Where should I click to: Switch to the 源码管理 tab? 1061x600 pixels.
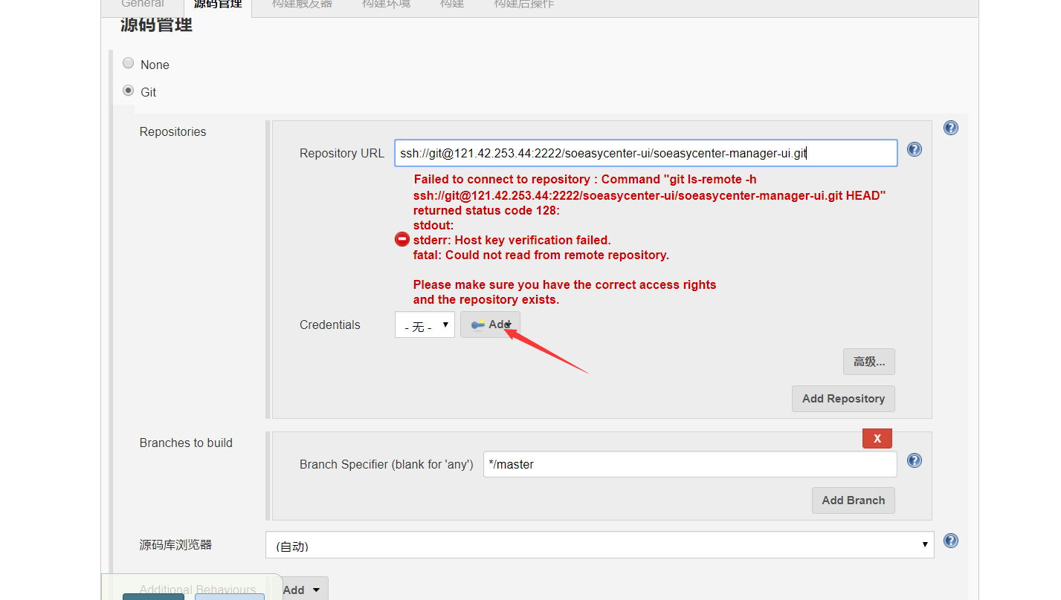217,6
